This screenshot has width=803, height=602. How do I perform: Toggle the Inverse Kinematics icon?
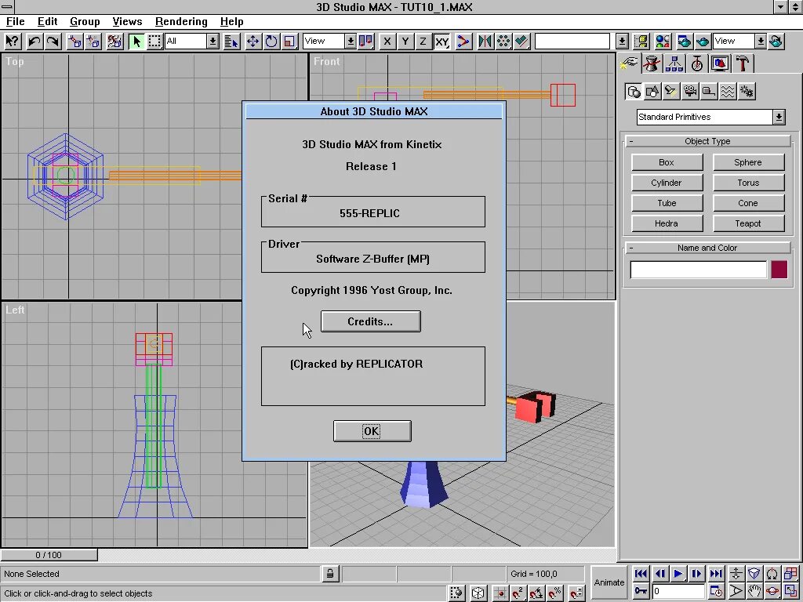click(x=463, y=41)
